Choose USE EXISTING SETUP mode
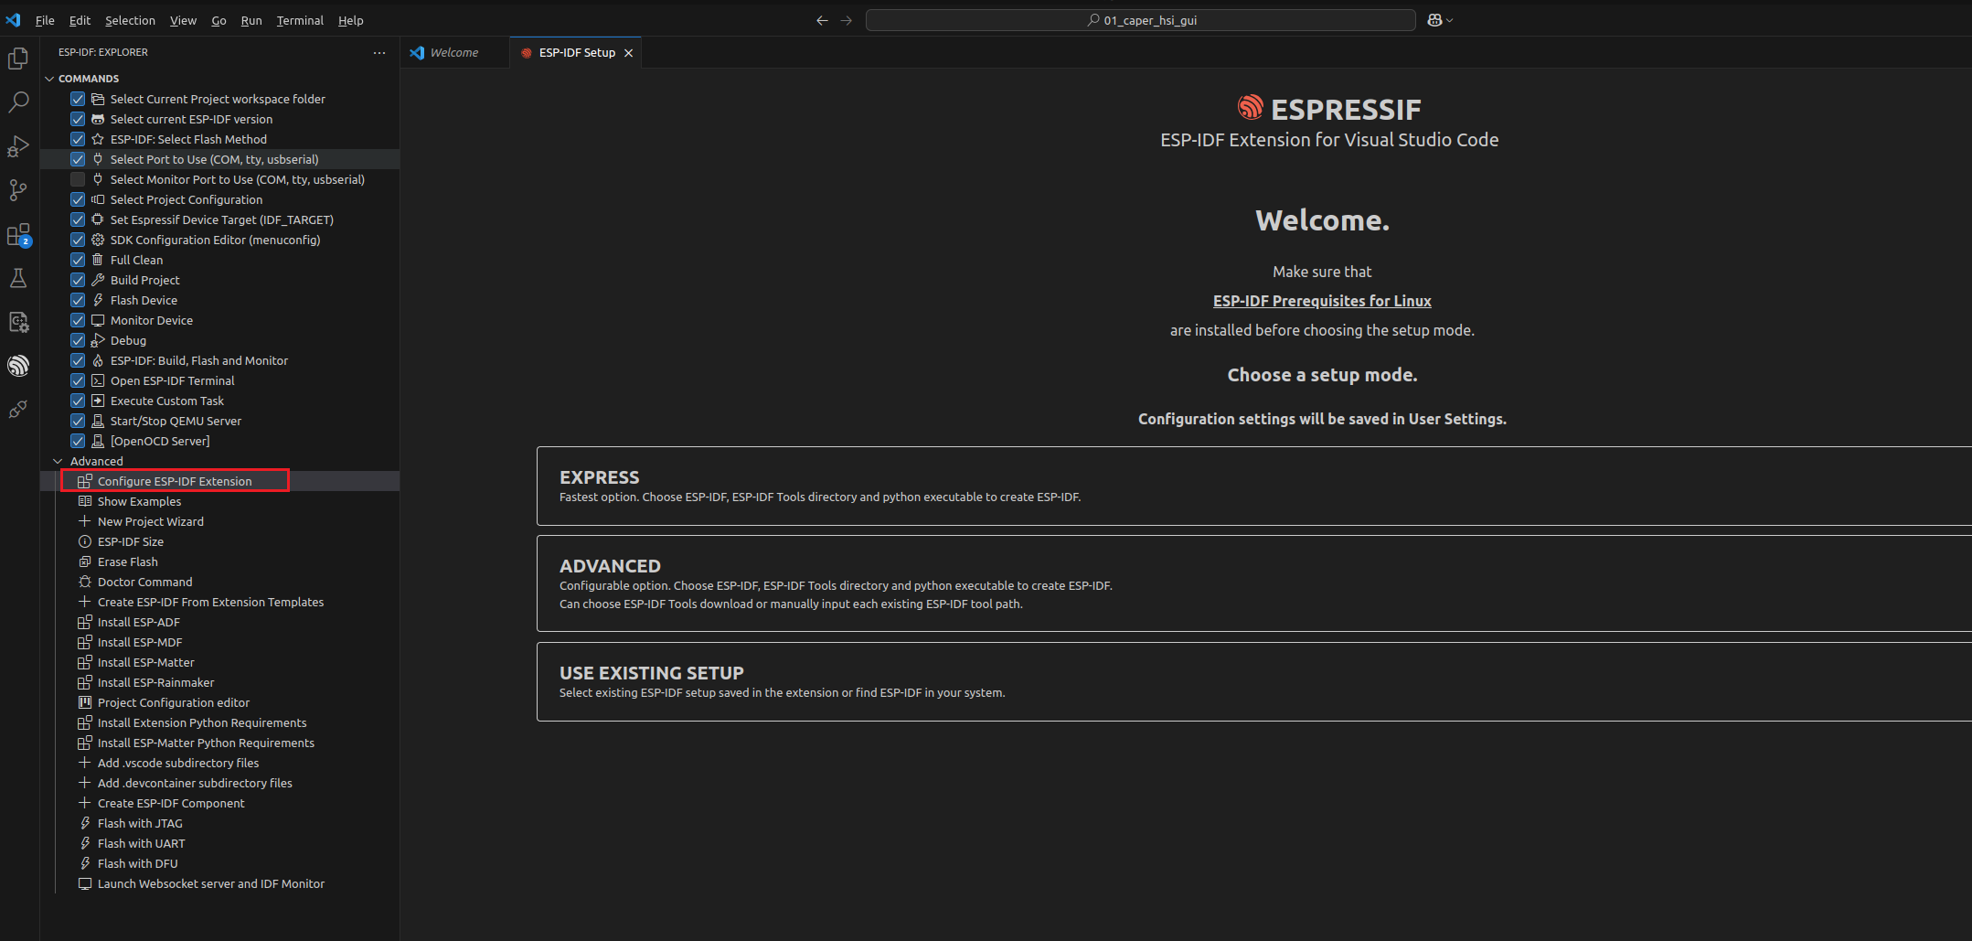This screenshot has width=1972, height=941. pos(1253,681)
